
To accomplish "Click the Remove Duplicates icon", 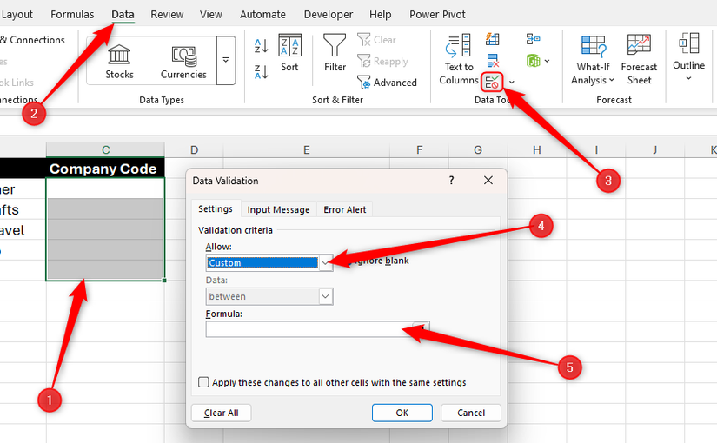I will pos(493,60).
